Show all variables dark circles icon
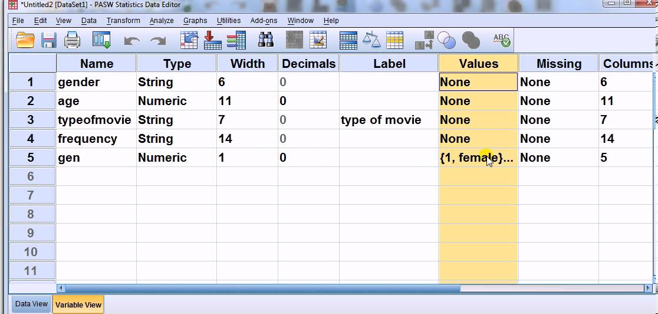The image size is (658, 314). click(x=471, y=40)
